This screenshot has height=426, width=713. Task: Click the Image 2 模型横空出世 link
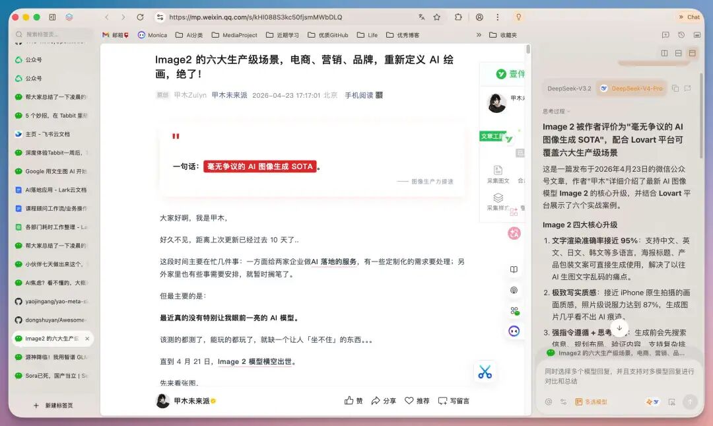pyautogui.click(x=255, y=361)
